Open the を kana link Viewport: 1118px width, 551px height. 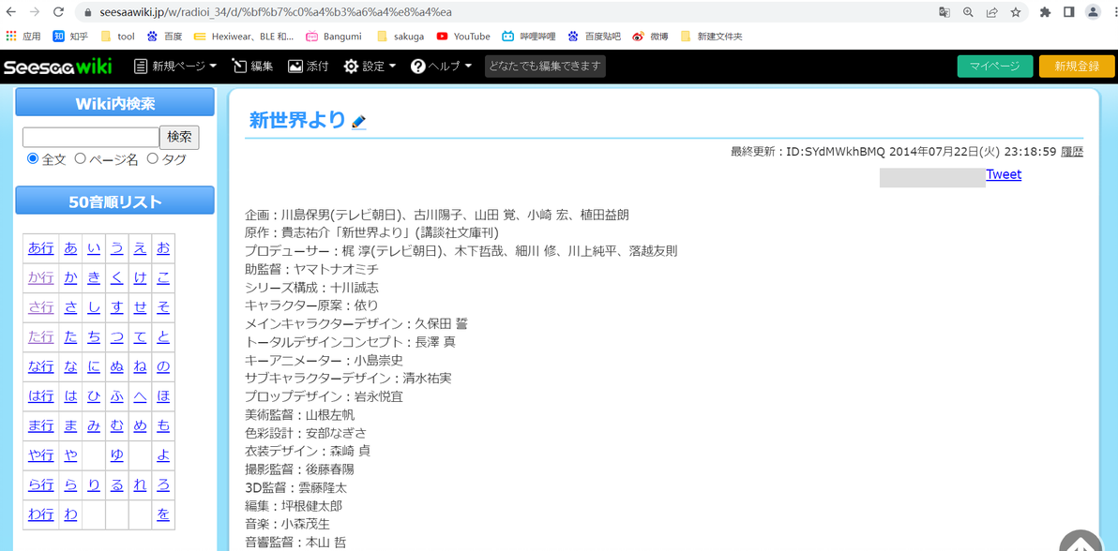coord(163,515)
